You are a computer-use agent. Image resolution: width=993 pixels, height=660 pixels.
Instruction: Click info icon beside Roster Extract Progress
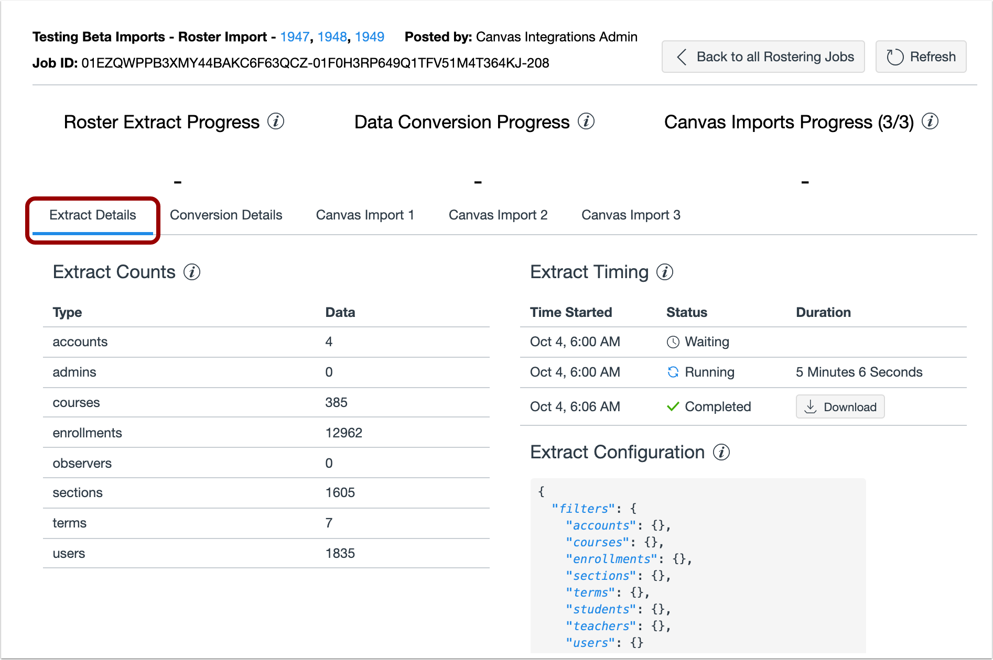[276, 122]
